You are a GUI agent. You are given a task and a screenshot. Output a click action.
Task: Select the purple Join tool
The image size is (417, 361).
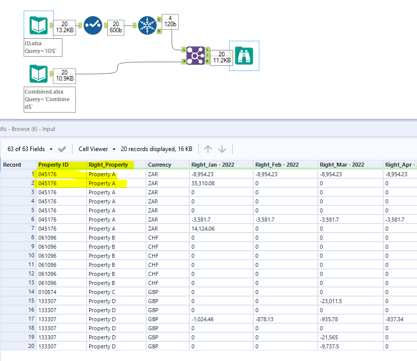pyautogui.click(x=195, y=55)
